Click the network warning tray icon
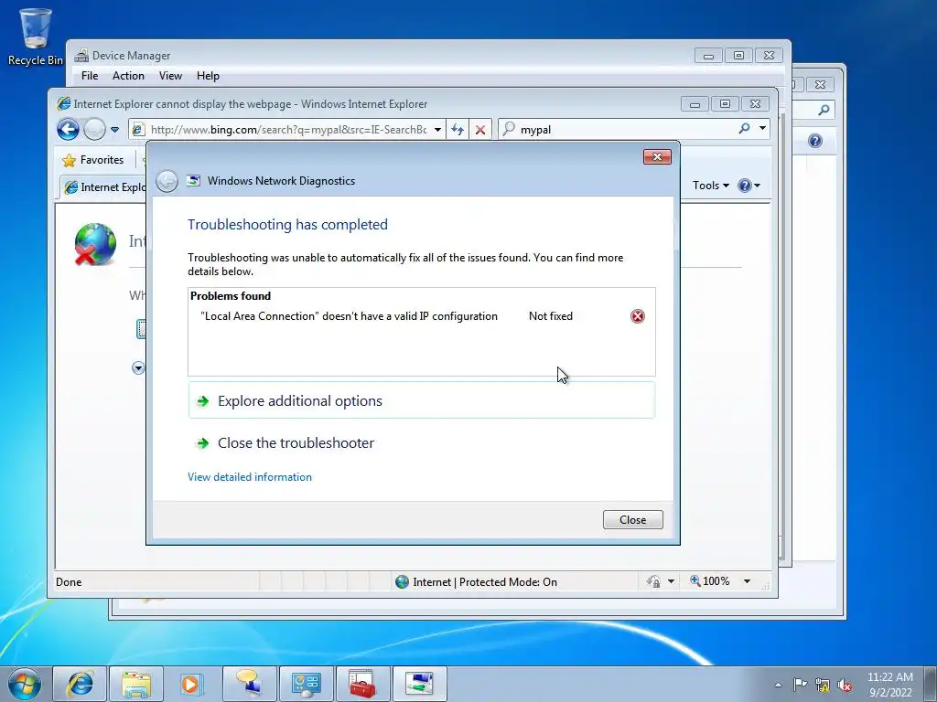 click(823, 685)
